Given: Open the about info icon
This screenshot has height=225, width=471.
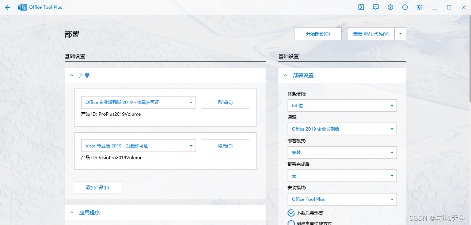Looking at the screenshot, I should [x=405, y=7].
